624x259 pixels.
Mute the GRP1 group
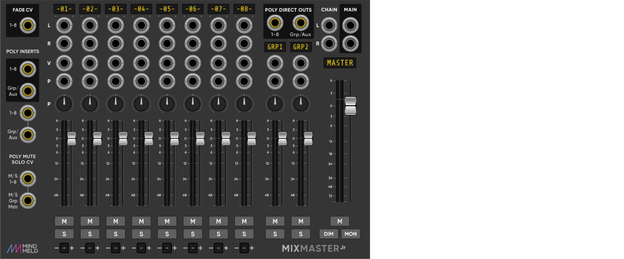click(x=275, y=221)
